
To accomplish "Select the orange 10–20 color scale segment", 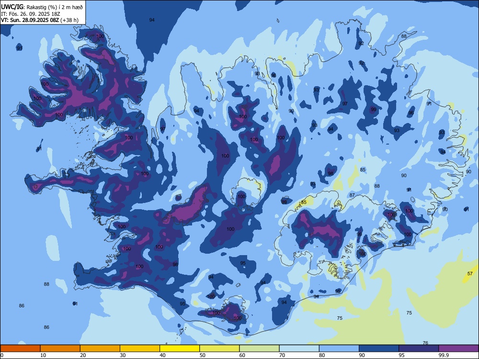I will [60, 348].
